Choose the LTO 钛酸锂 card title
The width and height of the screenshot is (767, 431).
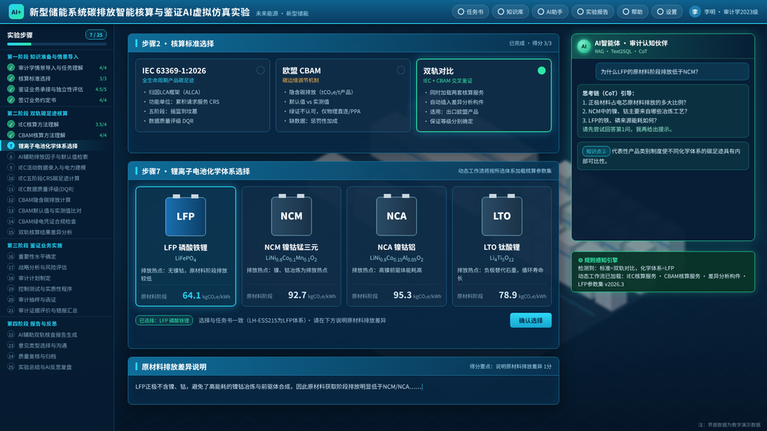[x=502, y=247]
